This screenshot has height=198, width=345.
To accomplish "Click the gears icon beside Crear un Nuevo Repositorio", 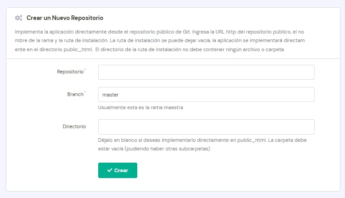I will click(19, 18).
